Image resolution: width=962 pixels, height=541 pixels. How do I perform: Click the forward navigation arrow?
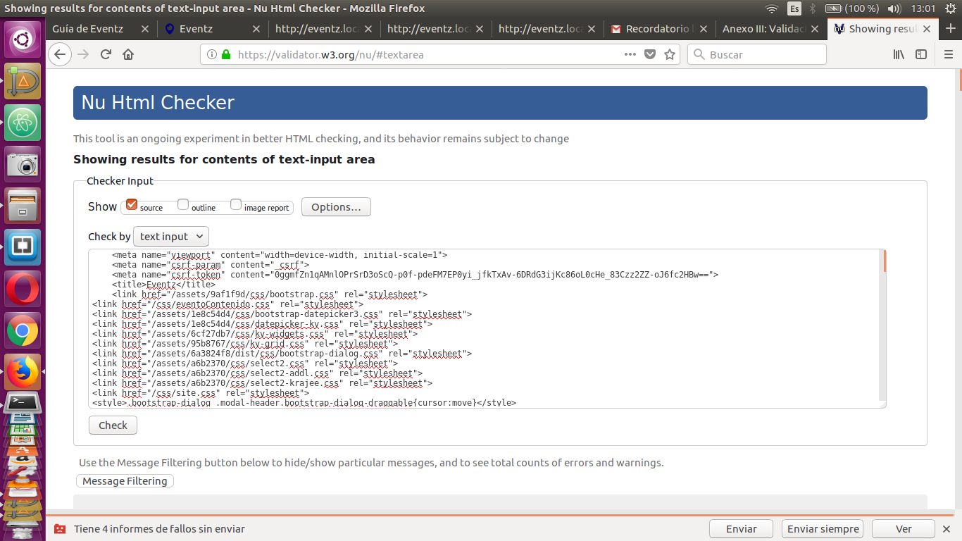[83, 54]
